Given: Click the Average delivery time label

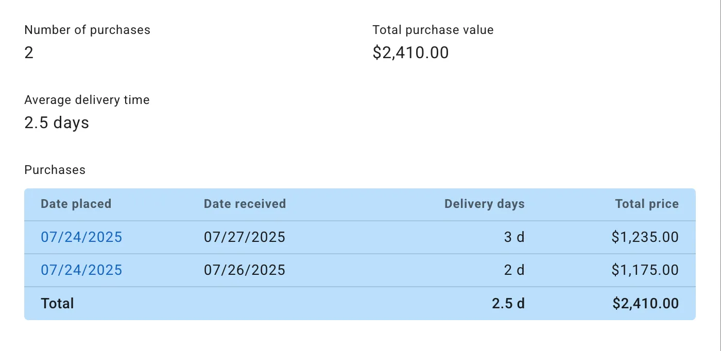Looking at the screenshot, I should 87,100.
